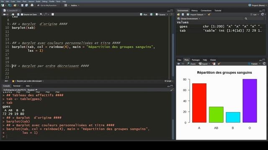The image size is (268, 150).
Task: Open the Session menu
Action: pyautogui.click(x=31, y=1)
